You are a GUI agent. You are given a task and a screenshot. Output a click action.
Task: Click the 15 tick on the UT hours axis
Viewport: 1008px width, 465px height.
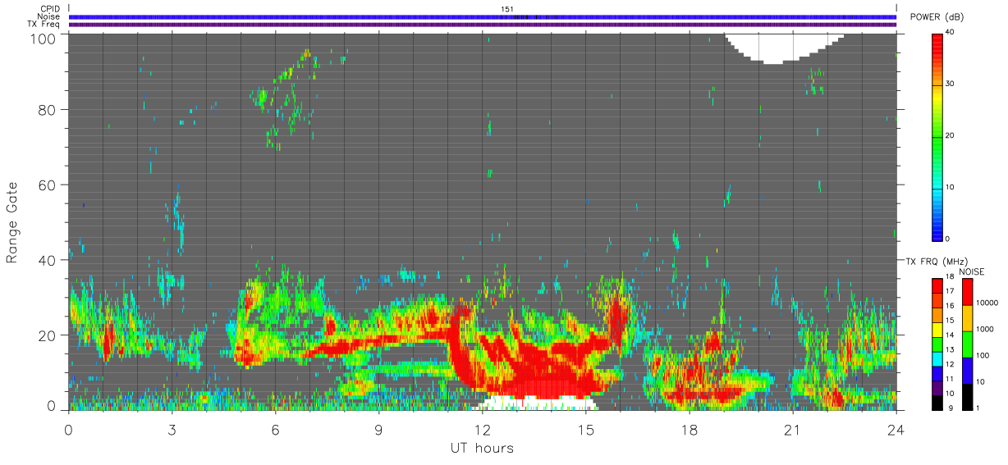(x=586, y=430)
